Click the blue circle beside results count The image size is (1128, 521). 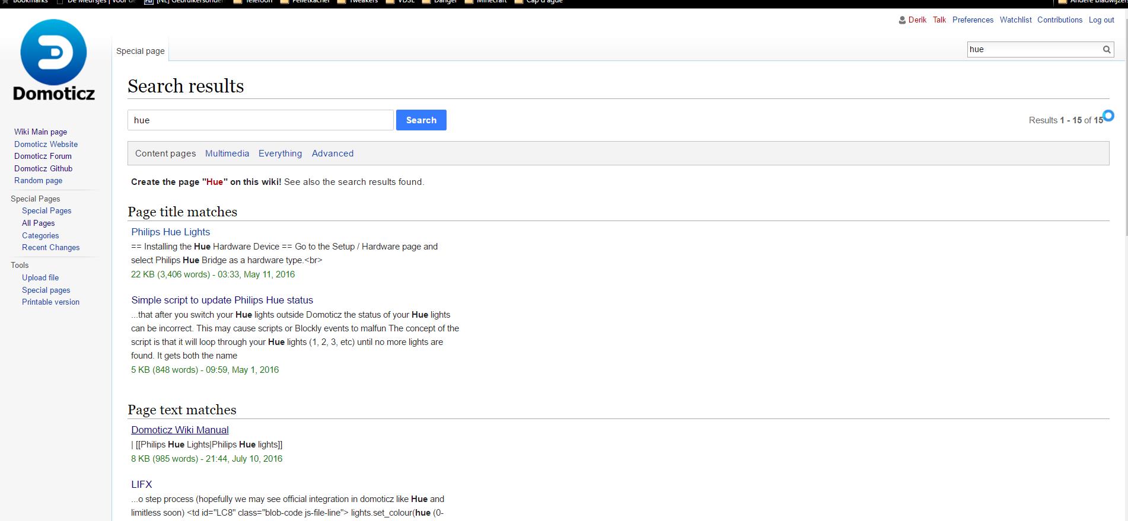click(x=1108, y=116)
